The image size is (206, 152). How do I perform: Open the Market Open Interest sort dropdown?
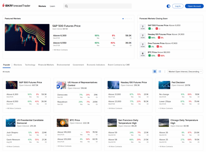(185, 72)
